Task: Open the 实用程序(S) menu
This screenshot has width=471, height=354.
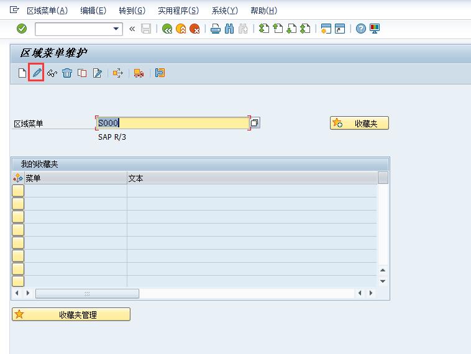Action: (178, 11)
